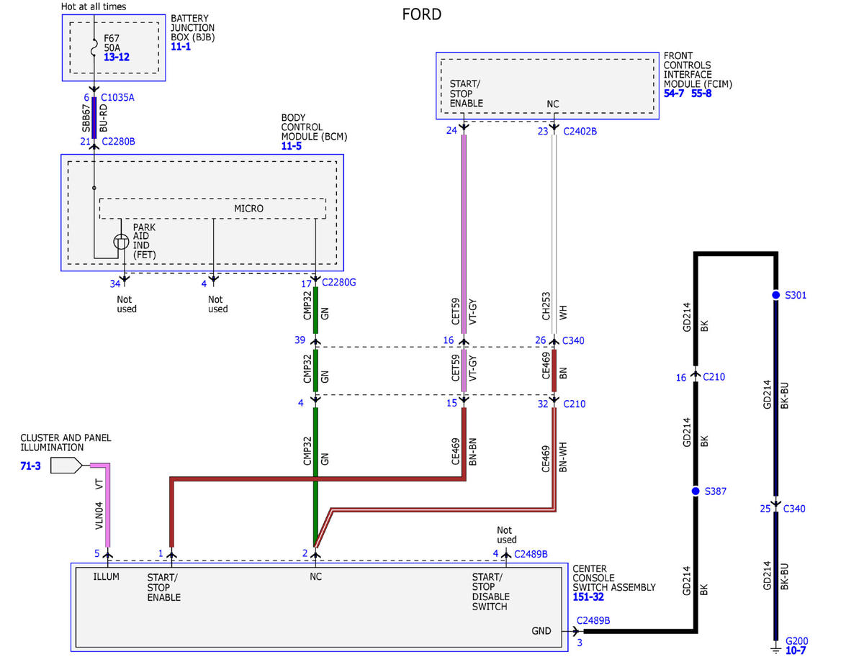The image size is (864, 667).
Task: Select 'FRONT CONTROLS INTERFACE MODULE (FCIM)' label
Action: tap(698, 70)
